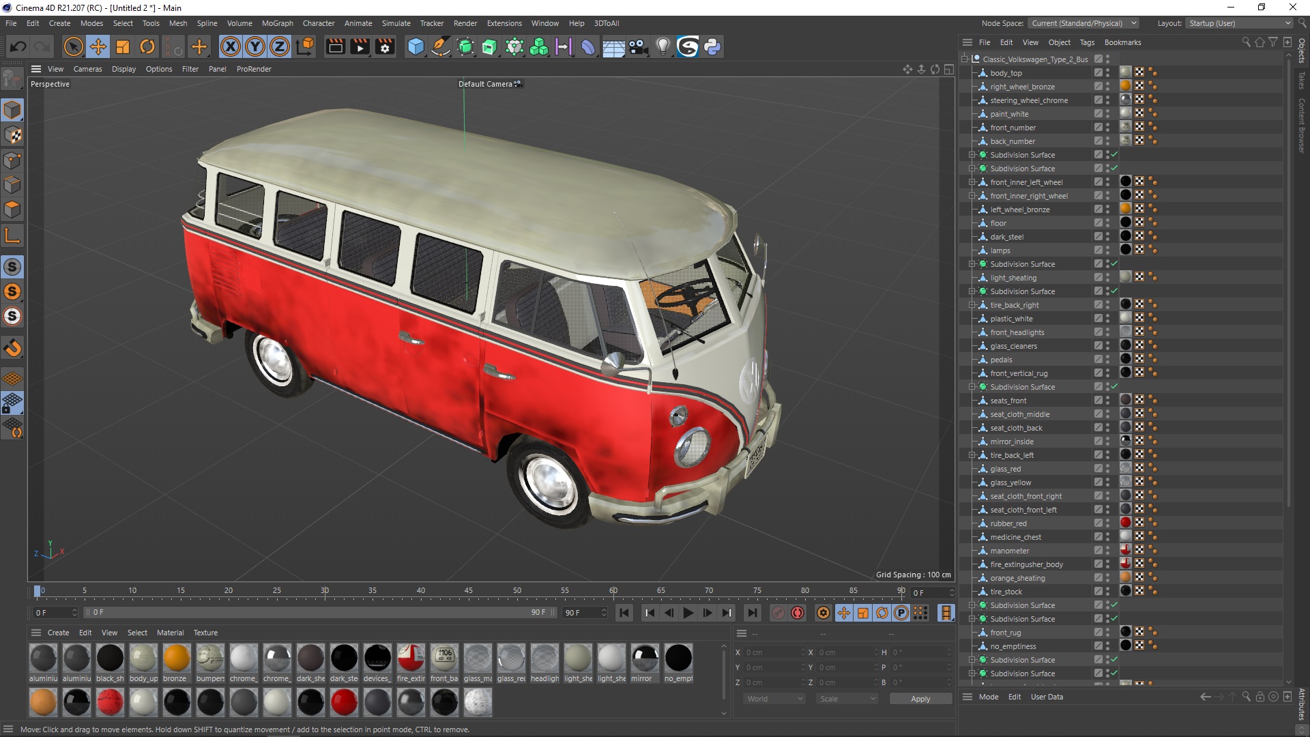Viewport: 1310px width, 737px height.
Task: Open the 3DToAll menu
Action: pos(607,23)
